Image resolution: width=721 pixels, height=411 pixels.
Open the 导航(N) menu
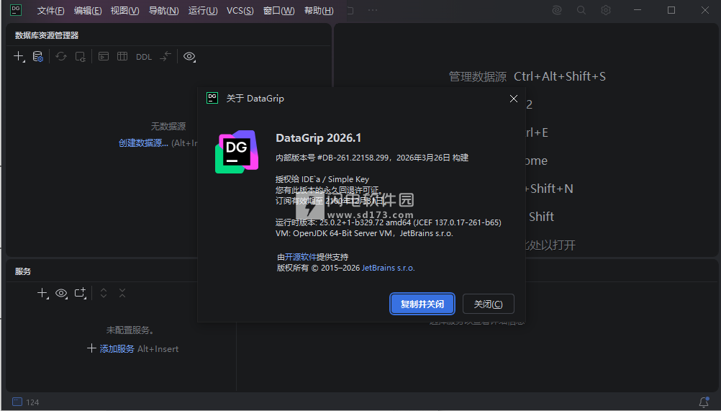coord(163,11)
